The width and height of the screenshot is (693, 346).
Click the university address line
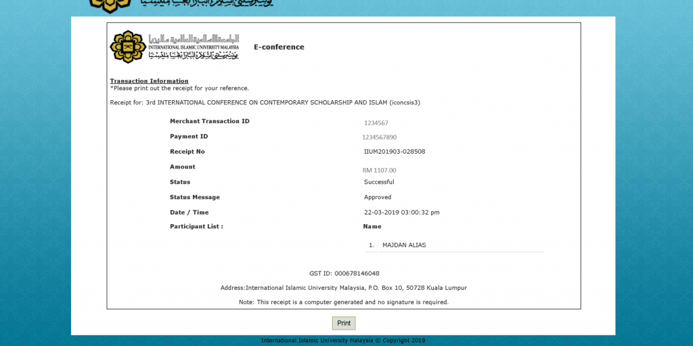tap(344, 288)
